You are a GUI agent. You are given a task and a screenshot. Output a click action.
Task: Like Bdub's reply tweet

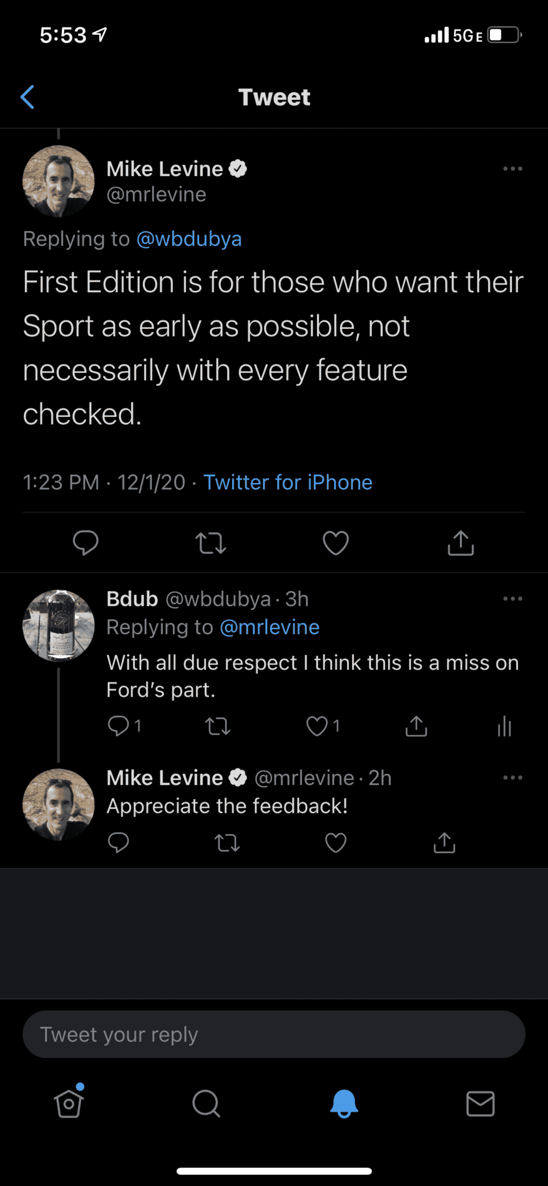tap(317, 726)
